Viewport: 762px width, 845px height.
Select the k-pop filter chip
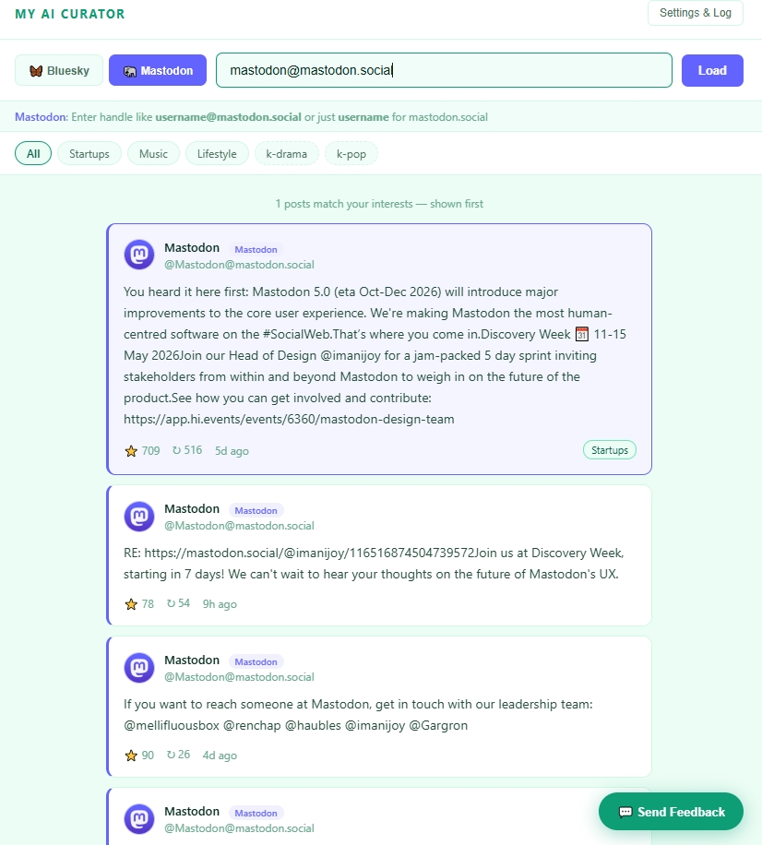pyautogui.click(x=351, y=153)
